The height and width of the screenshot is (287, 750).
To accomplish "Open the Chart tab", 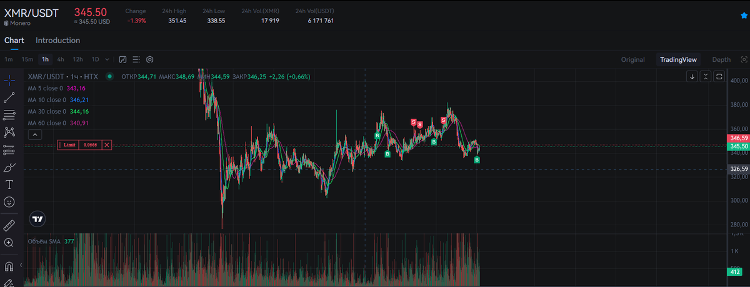I will pos(14,41).
